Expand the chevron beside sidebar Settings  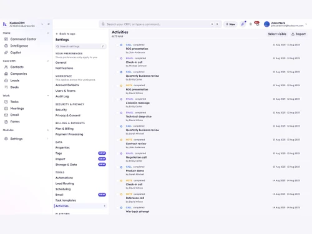point(47,139)
